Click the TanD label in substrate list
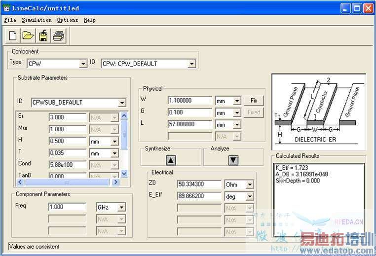The width and height of the screenshot is (376, 256). (x=25, y=175)
